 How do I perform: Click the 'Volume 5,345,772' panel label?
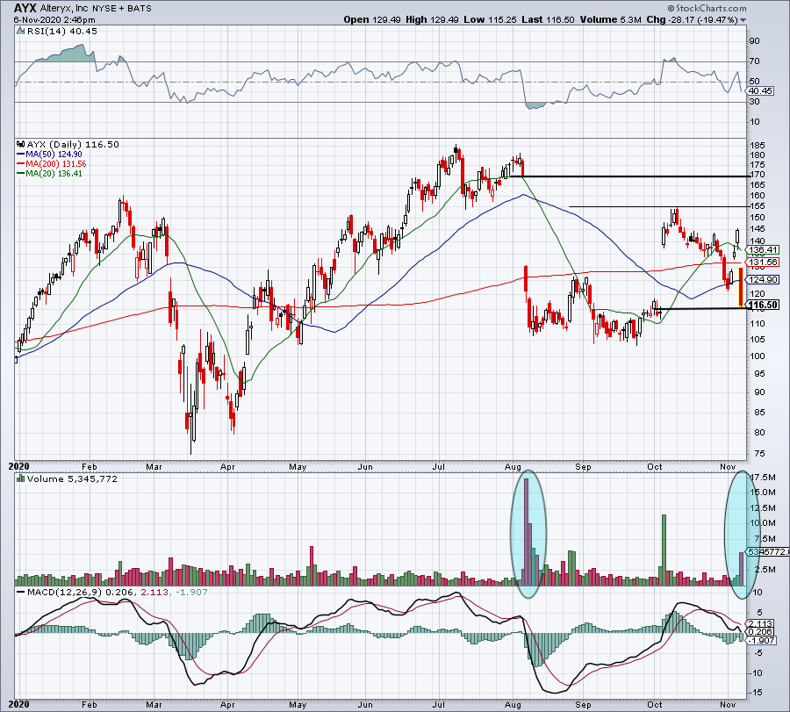tap(72, 478)
